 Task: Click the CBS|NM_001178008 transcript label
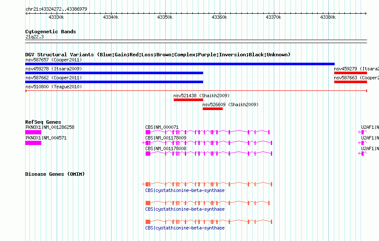[166, 148]
